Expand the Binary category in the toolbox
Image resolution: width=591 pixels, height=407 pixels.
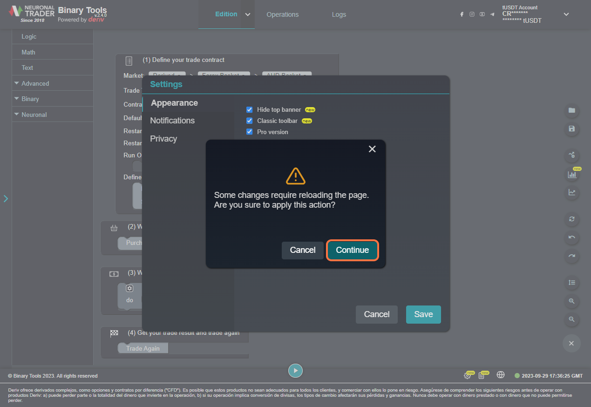pos(30,99)
